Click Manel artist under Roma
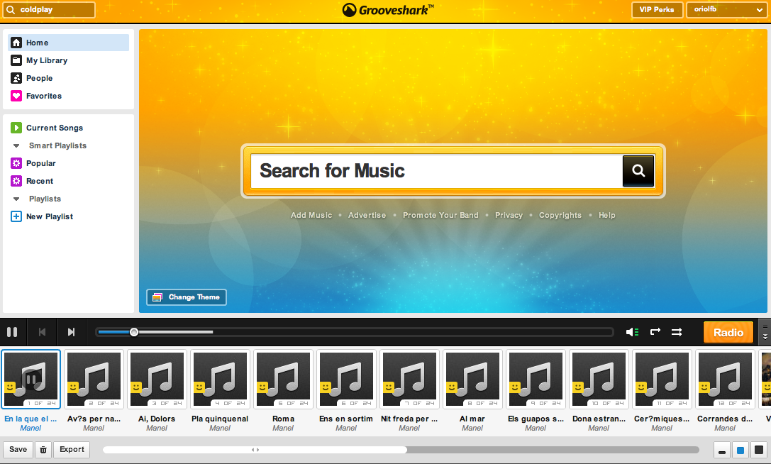This screenshot has height=464, width=771. coord(283,428)
